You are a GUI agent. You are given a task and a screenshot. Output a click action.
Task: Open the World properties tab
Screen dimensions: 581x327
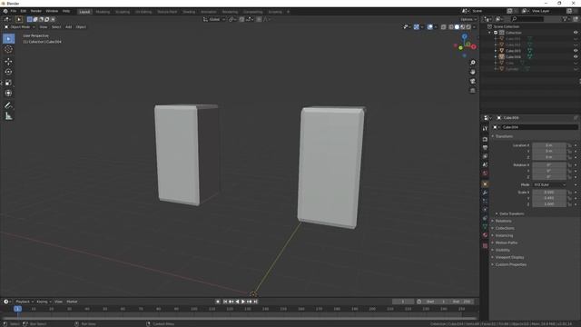tap(485, 173)
